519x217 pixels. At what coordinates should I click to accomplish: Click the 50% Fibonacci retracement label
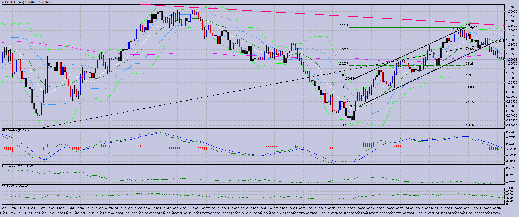coord(469,75)
